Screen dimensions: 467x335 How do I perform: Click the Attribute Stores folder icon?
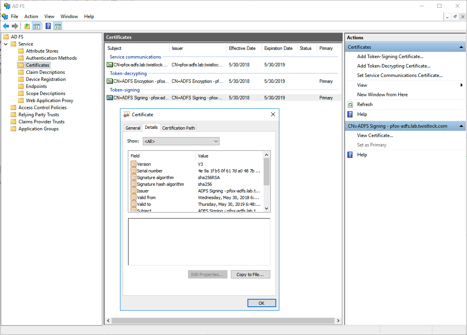(21, 51)
